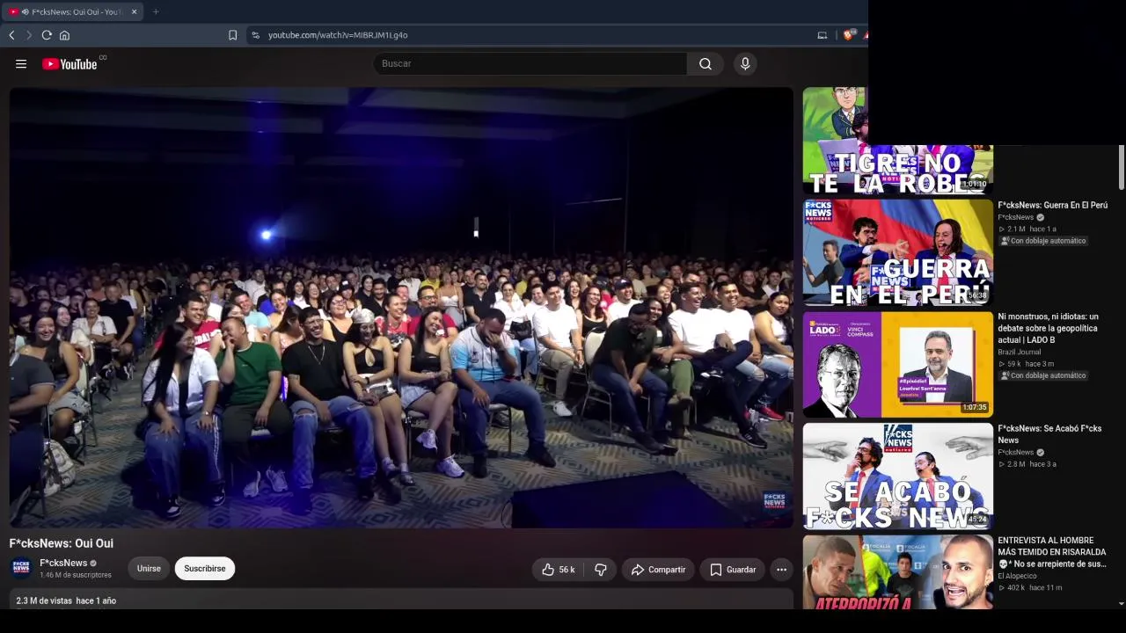Click the address bar URL
1126x633 pixels.
pos(338,35)
